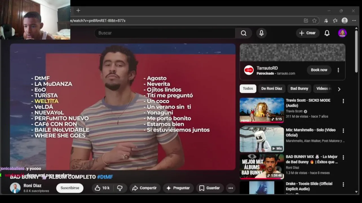Select the De Roni Diaz chip
Viewport: 362px width, 203px height.
271,89
